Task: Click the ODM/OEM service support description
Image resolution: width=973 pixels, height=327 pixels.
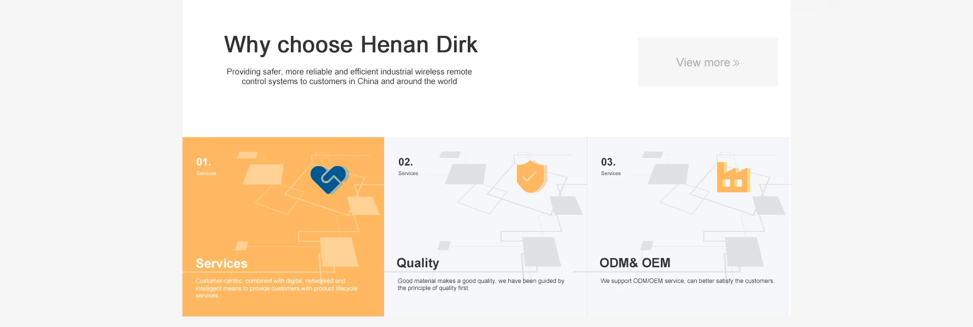Action: [x=687, y=281]
